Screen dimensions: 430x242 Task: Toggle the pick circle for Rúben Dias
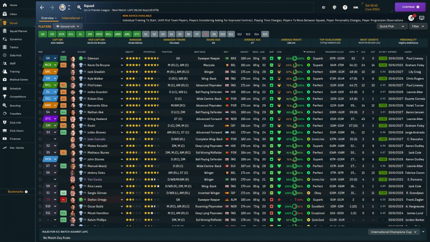click(40, 99)
